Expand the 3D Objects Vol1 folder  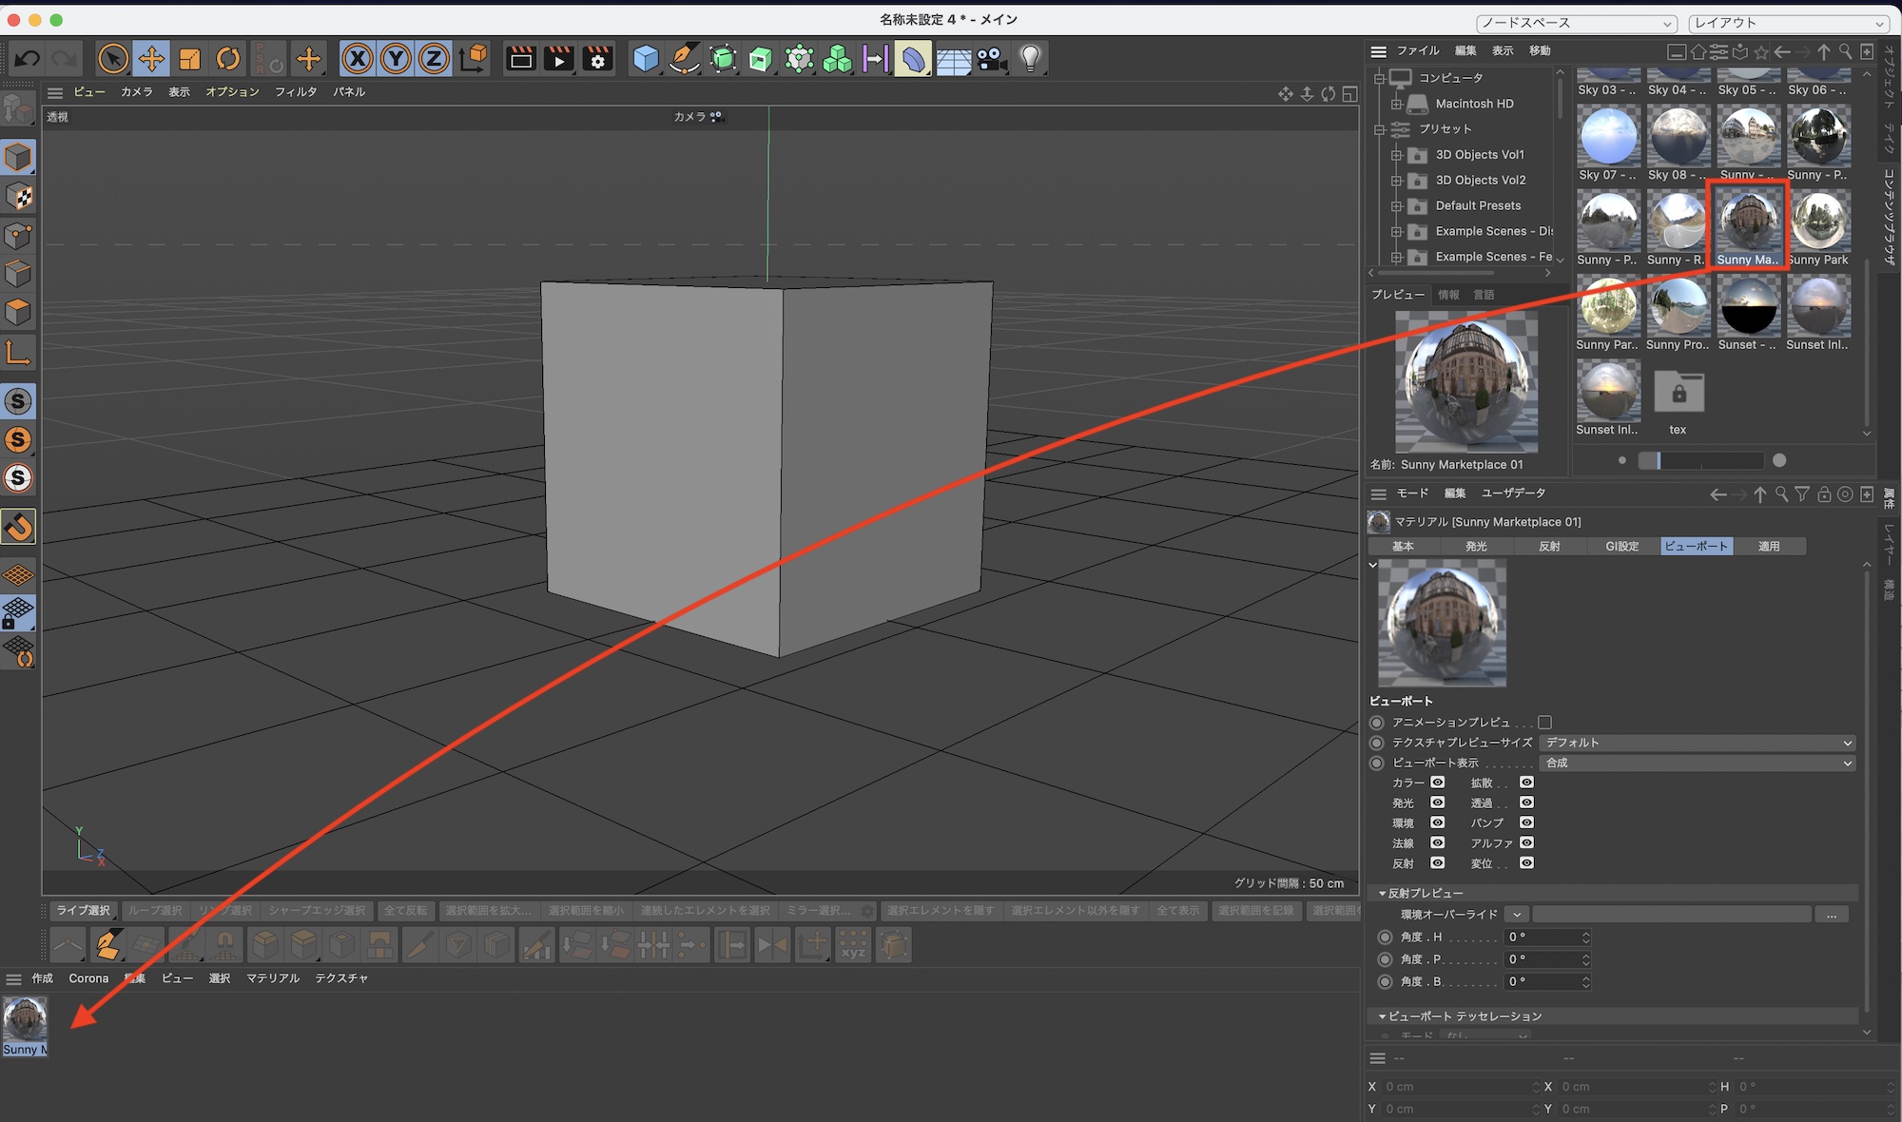click(1397, 155)
